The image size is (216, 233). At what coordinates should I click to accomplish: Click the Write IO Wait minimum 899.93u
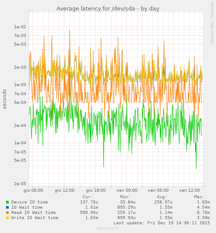tap(126, 218)
